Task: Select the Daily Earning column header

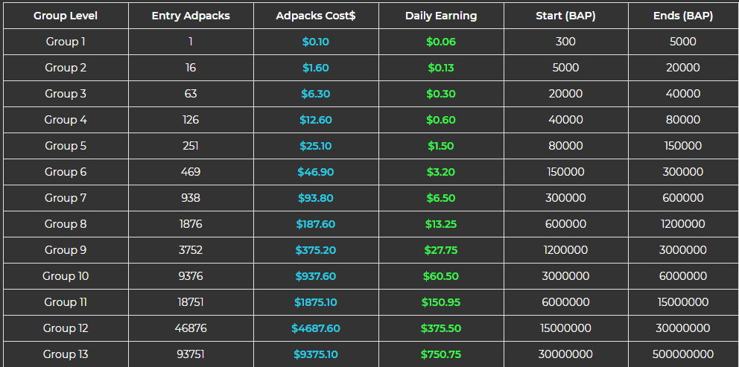Action: (441, 16)
